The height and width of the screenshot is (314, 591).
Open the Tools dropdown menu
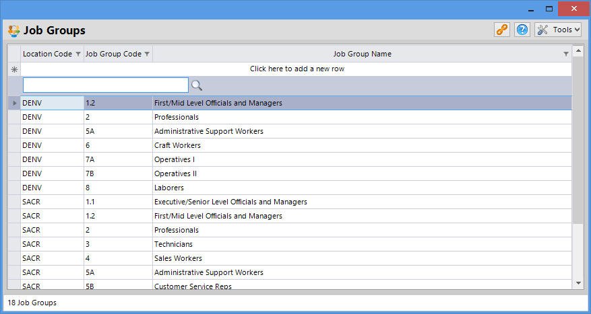point(558,30)
